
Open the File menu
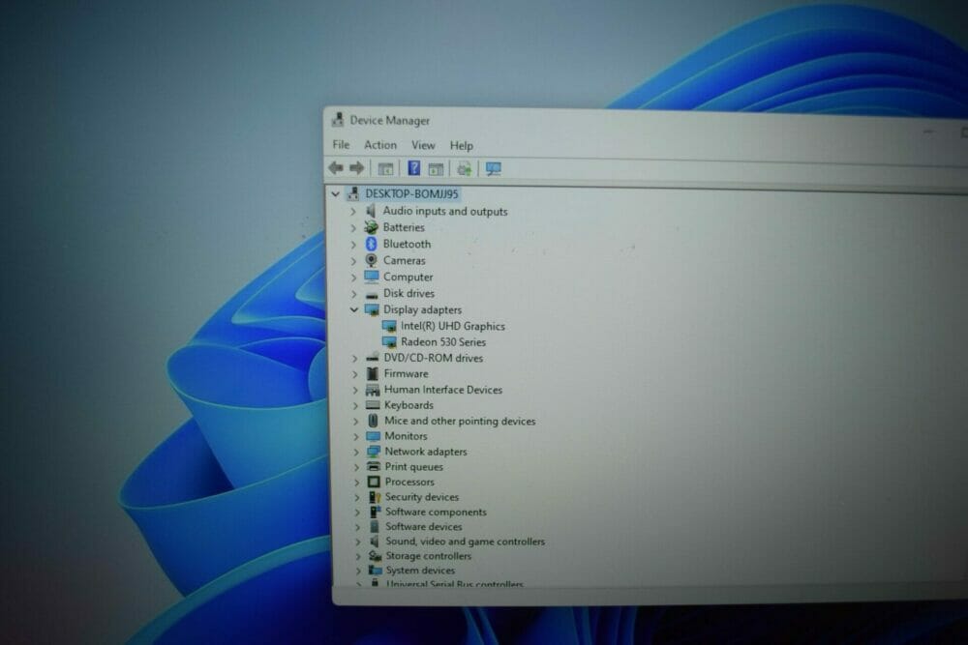(341, 144)
